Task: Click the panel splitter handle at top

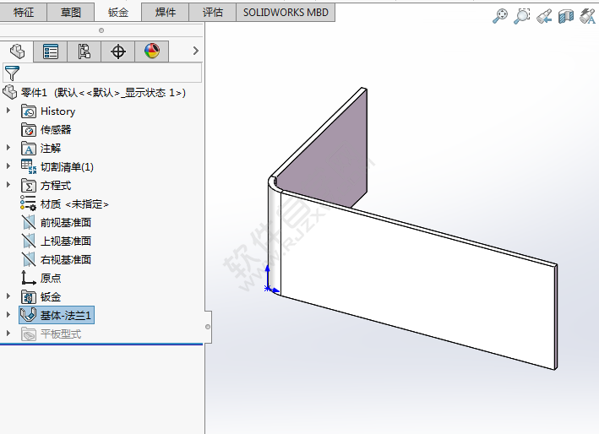Action: [x=101, y=30]
